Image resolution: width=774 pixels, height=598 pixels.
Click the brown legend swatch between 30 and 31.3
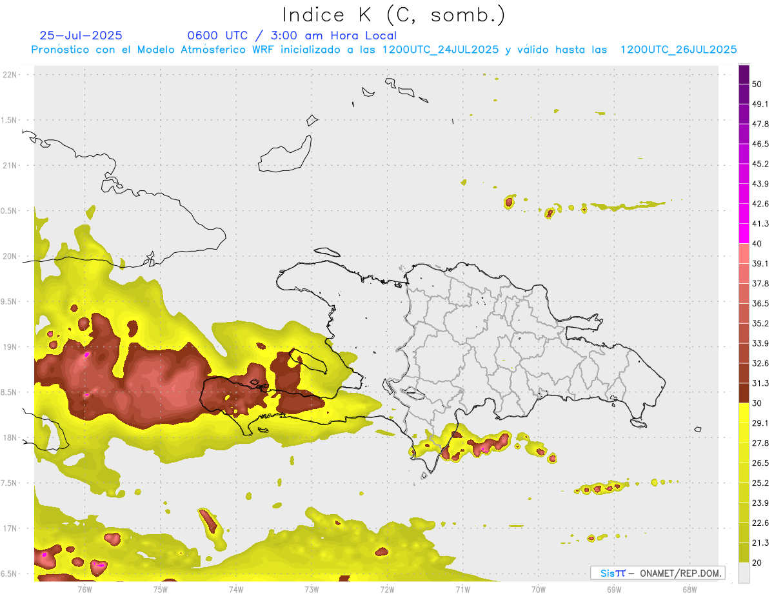pyautogui.click(x=744, y=393)
